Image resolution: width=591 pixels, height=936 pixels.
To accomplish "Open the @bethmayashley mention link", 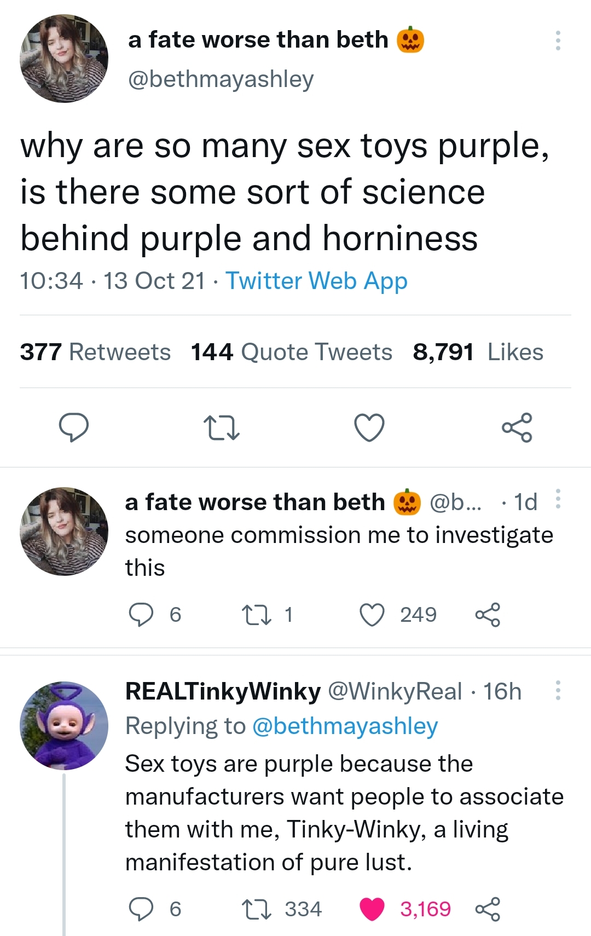I will (x=345, y=726).
